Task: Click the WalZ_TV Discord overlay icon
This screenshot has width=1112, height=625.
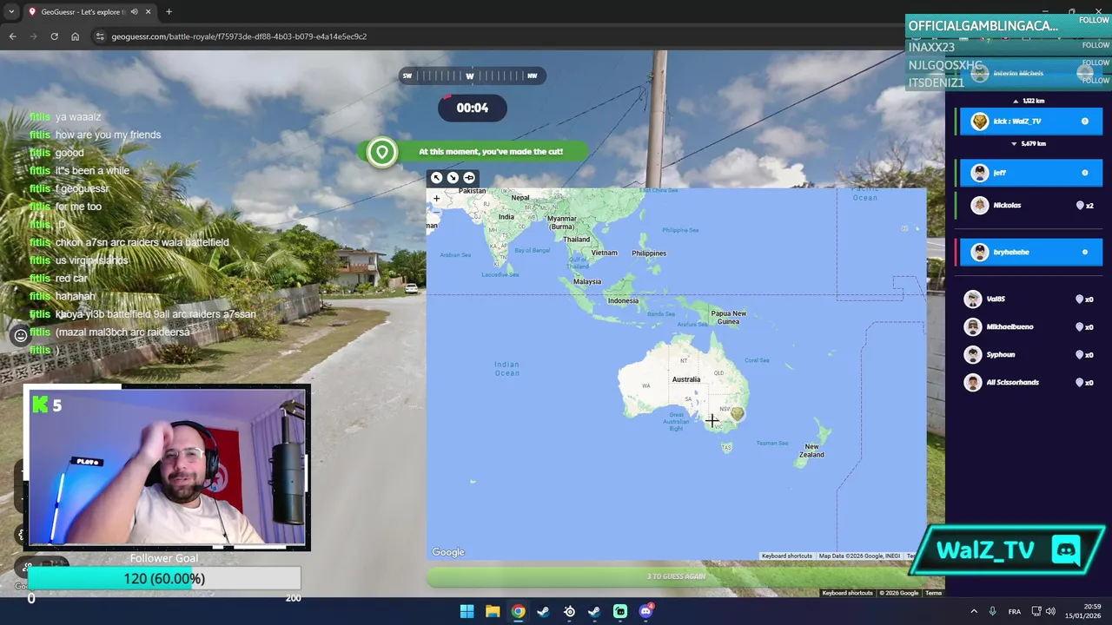Action: pos(1066,549)
